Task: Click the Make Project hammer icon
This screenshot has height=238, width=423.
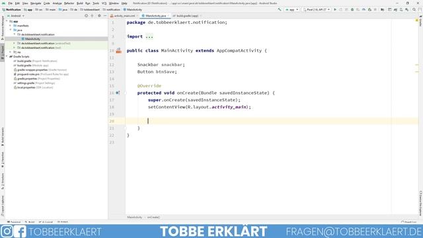Action: coord(280,9)
